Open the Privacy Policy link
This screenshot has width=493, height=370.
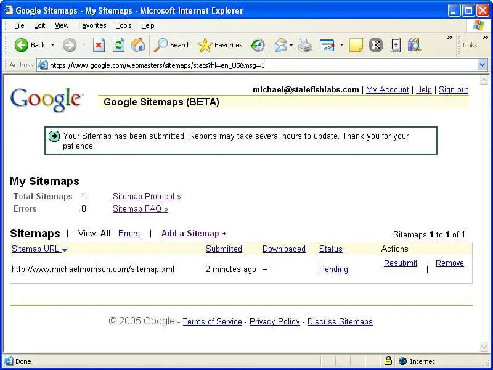click(x=275, y=321)
